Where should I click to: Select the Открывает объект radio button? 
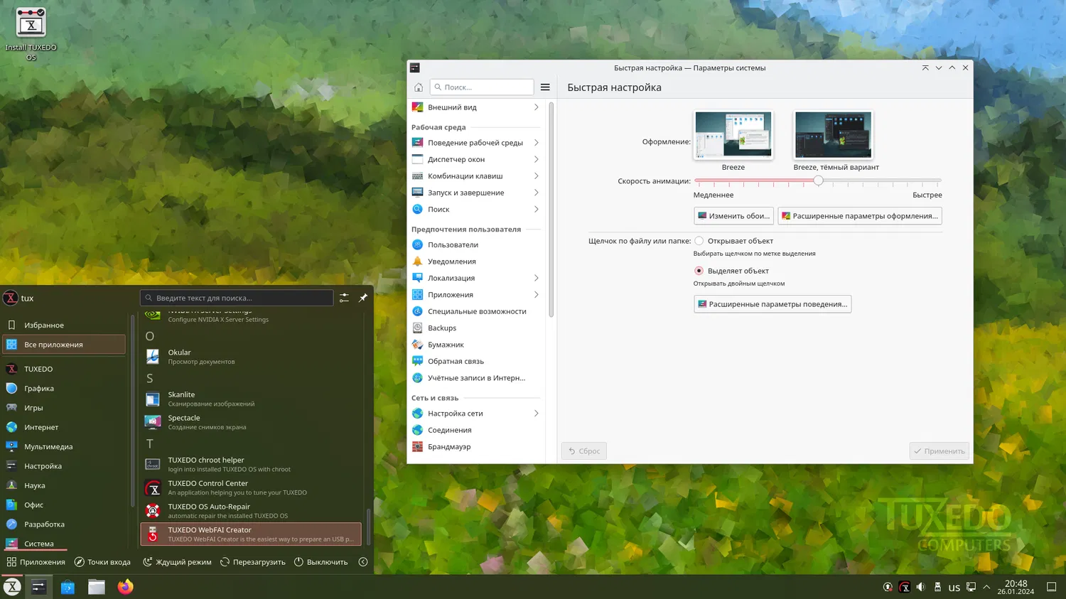(699, 241)
